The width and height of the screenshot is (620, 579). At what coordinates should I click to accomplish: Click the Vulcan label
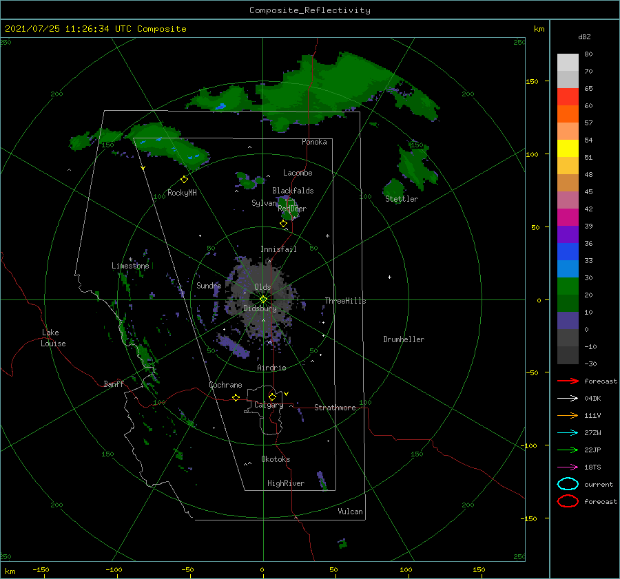351,512
